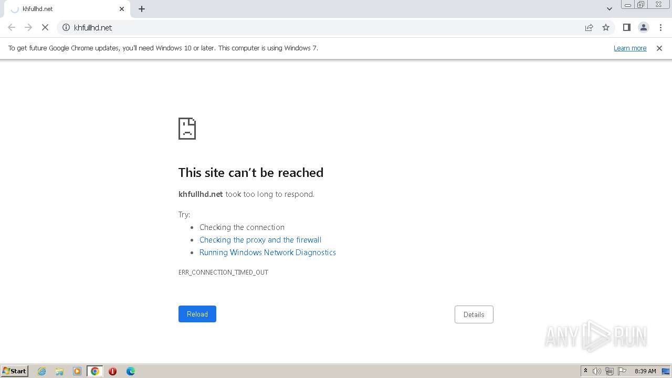Show hidden system tray icons
The image size is (672, 378).
[x=585, y=371]
